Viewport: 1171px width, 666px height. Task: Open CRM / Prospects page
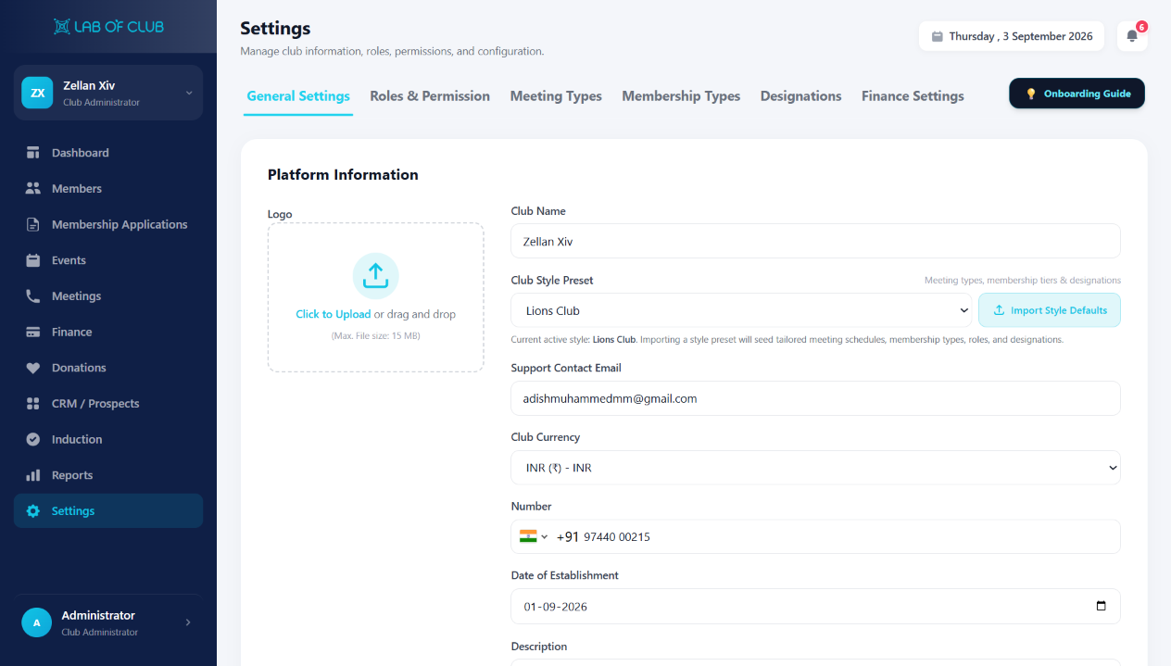click(x=108, y=404)
